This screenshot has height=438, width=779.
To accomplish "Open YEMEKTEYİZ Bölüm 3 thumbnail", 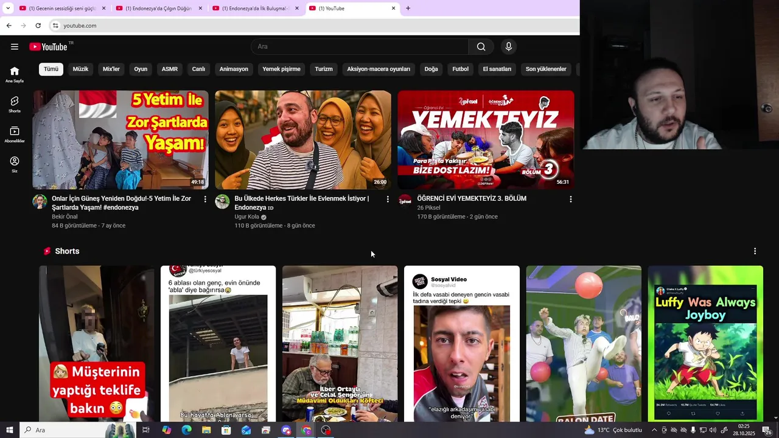I will (486, 140).
